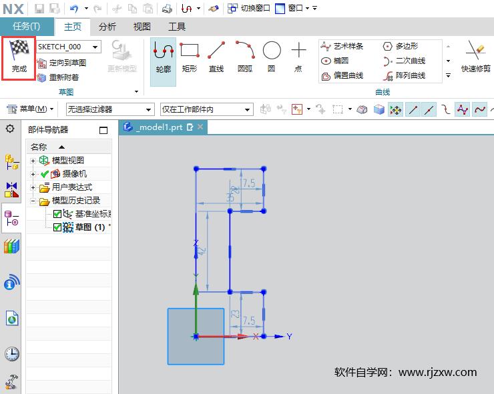Open the navigator settings gear
494x394 pixels.
click(x=10, y=129)
